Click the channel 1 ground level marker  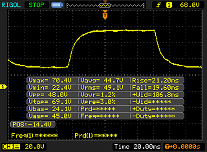[x=3, y=87]
